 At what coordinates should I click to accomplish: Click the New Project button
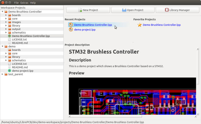tap(88, 10)
